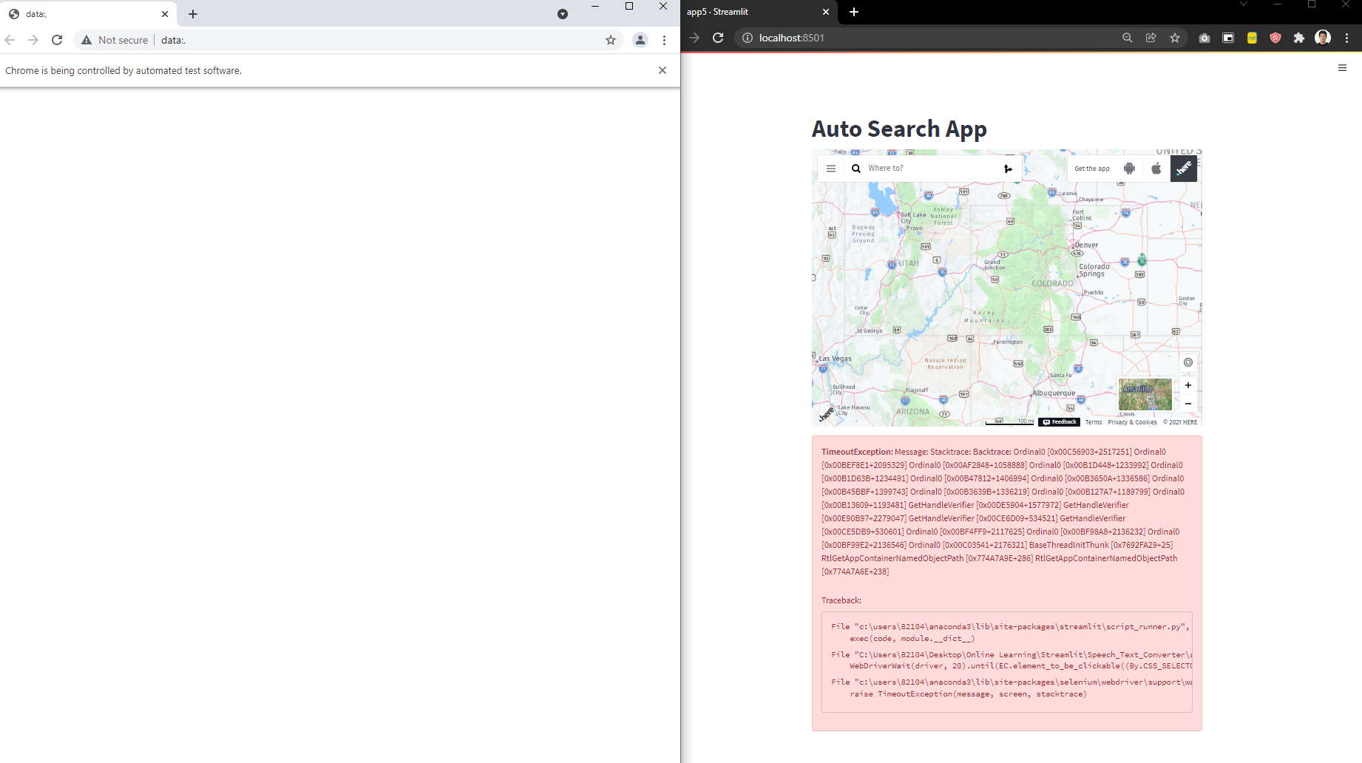
Task: Click the raise TimeoutException code line
Action: (x=968, y=694)
